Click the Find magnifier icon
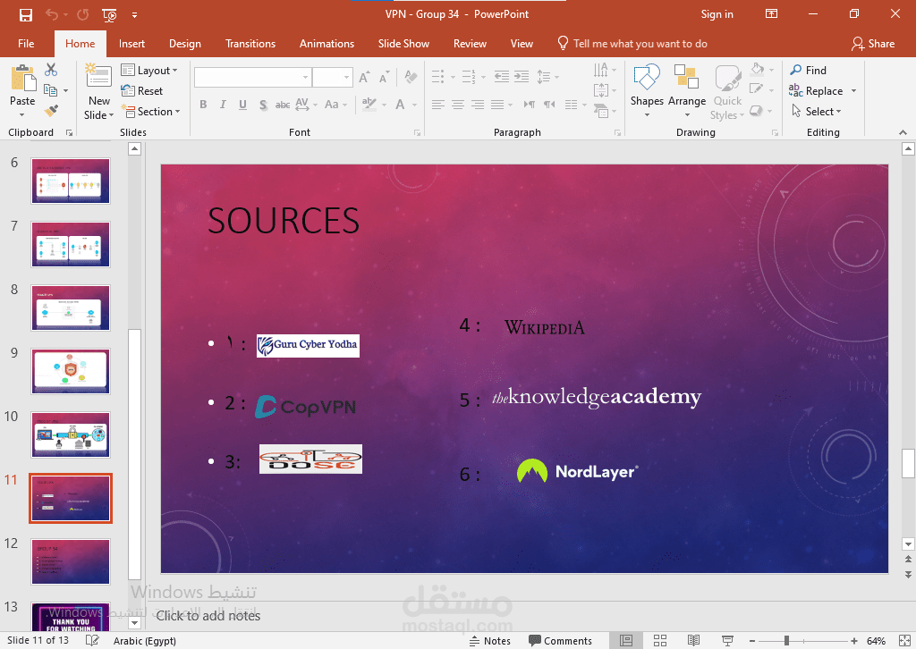 tap(795, 70)
